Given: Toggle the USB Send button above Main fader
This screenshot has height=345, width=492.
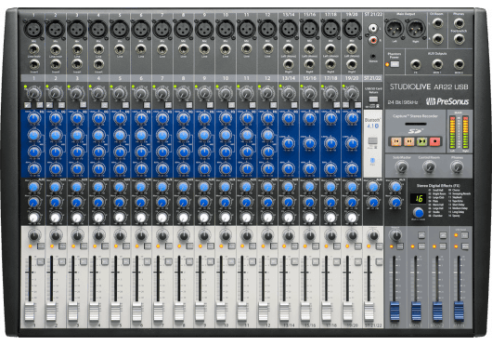Looking at the screenshot, I should [x=465, y=235].
